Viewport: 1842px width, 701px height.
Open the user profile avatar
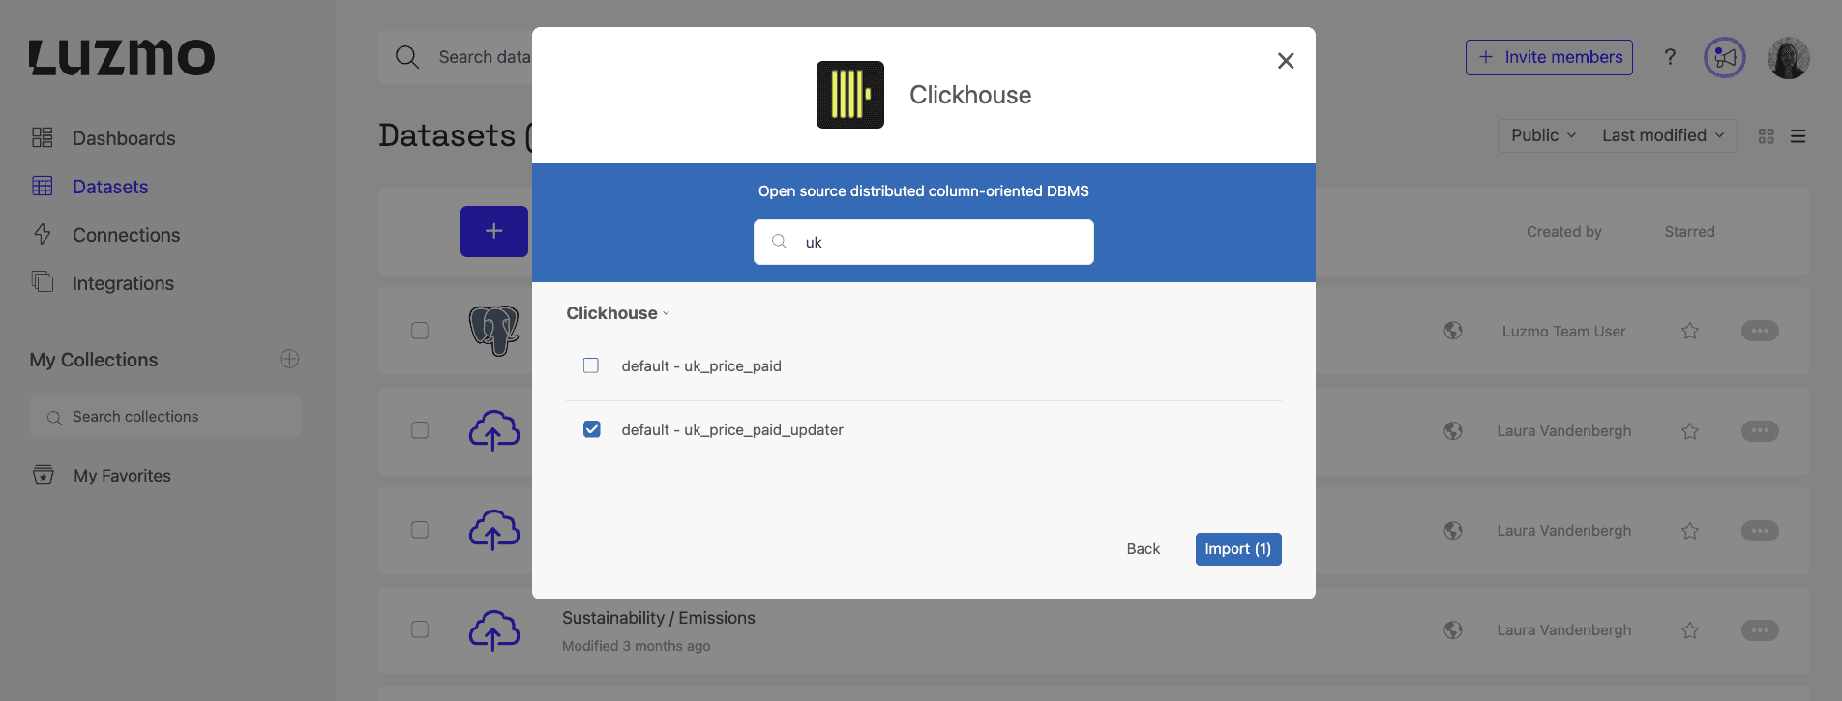pos(1788,58)
